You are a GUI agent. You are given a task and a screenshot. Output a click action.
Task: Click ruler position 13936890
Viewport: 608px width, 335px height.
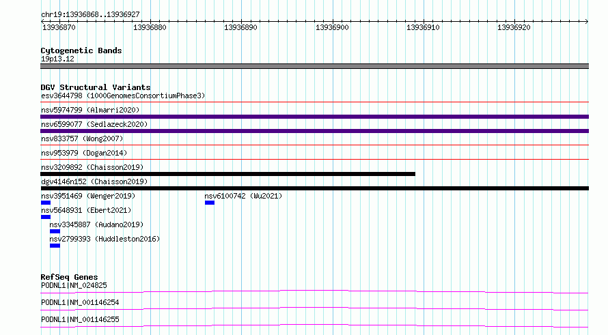pyautogui.click(x=240, y=27)
